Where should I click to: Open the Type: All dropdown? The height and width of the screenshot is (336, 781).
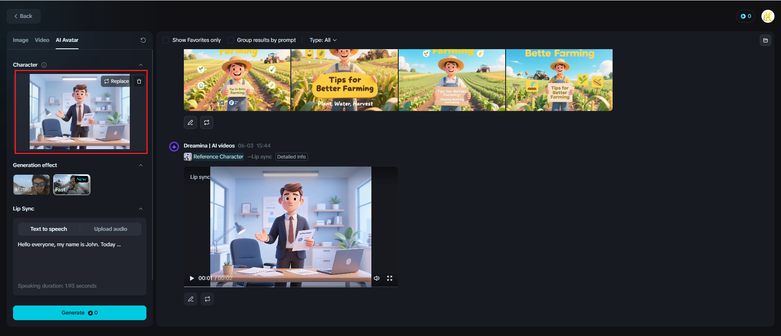point(323,40)
